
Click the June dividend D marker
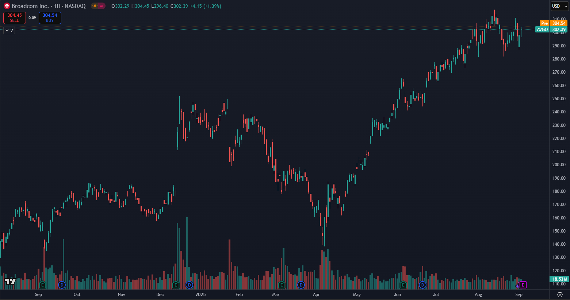[422, 285]
